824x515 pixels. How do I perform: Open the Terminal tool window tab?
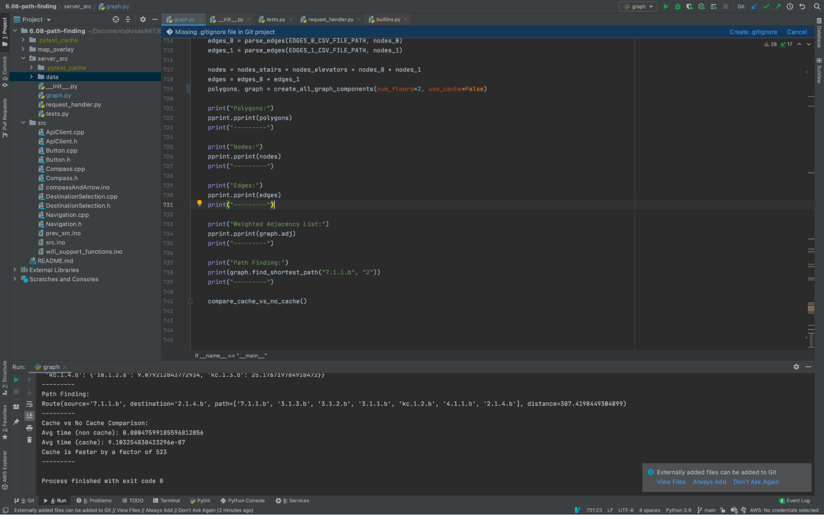(x=167, y=501)
